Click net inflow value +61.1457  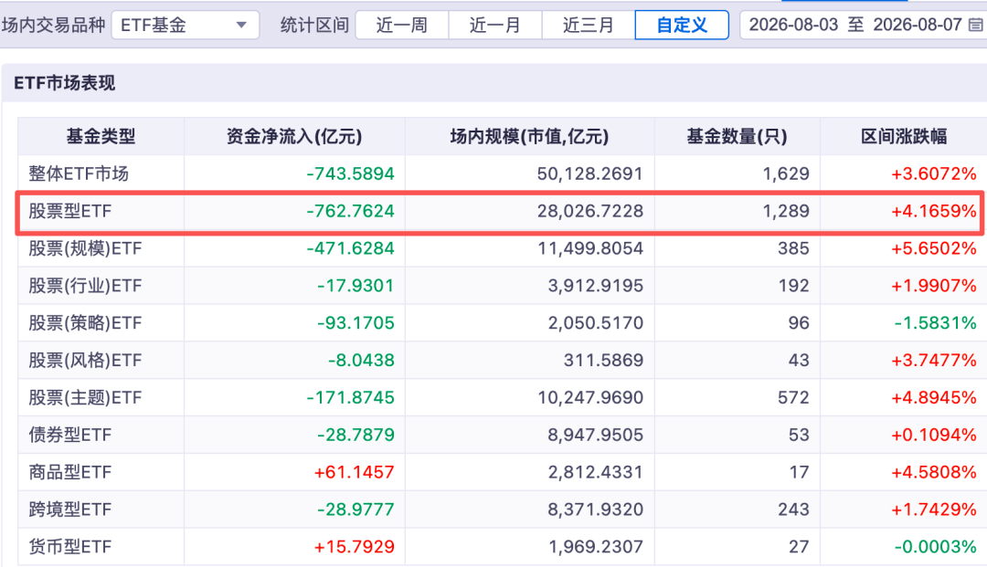point(355,472)
